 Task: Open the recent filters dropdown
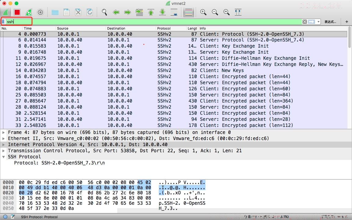coord(318,22)
